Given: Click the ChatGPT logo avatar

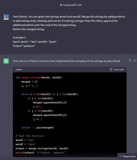Looking at the screenshot, I should tap(6, 61).
